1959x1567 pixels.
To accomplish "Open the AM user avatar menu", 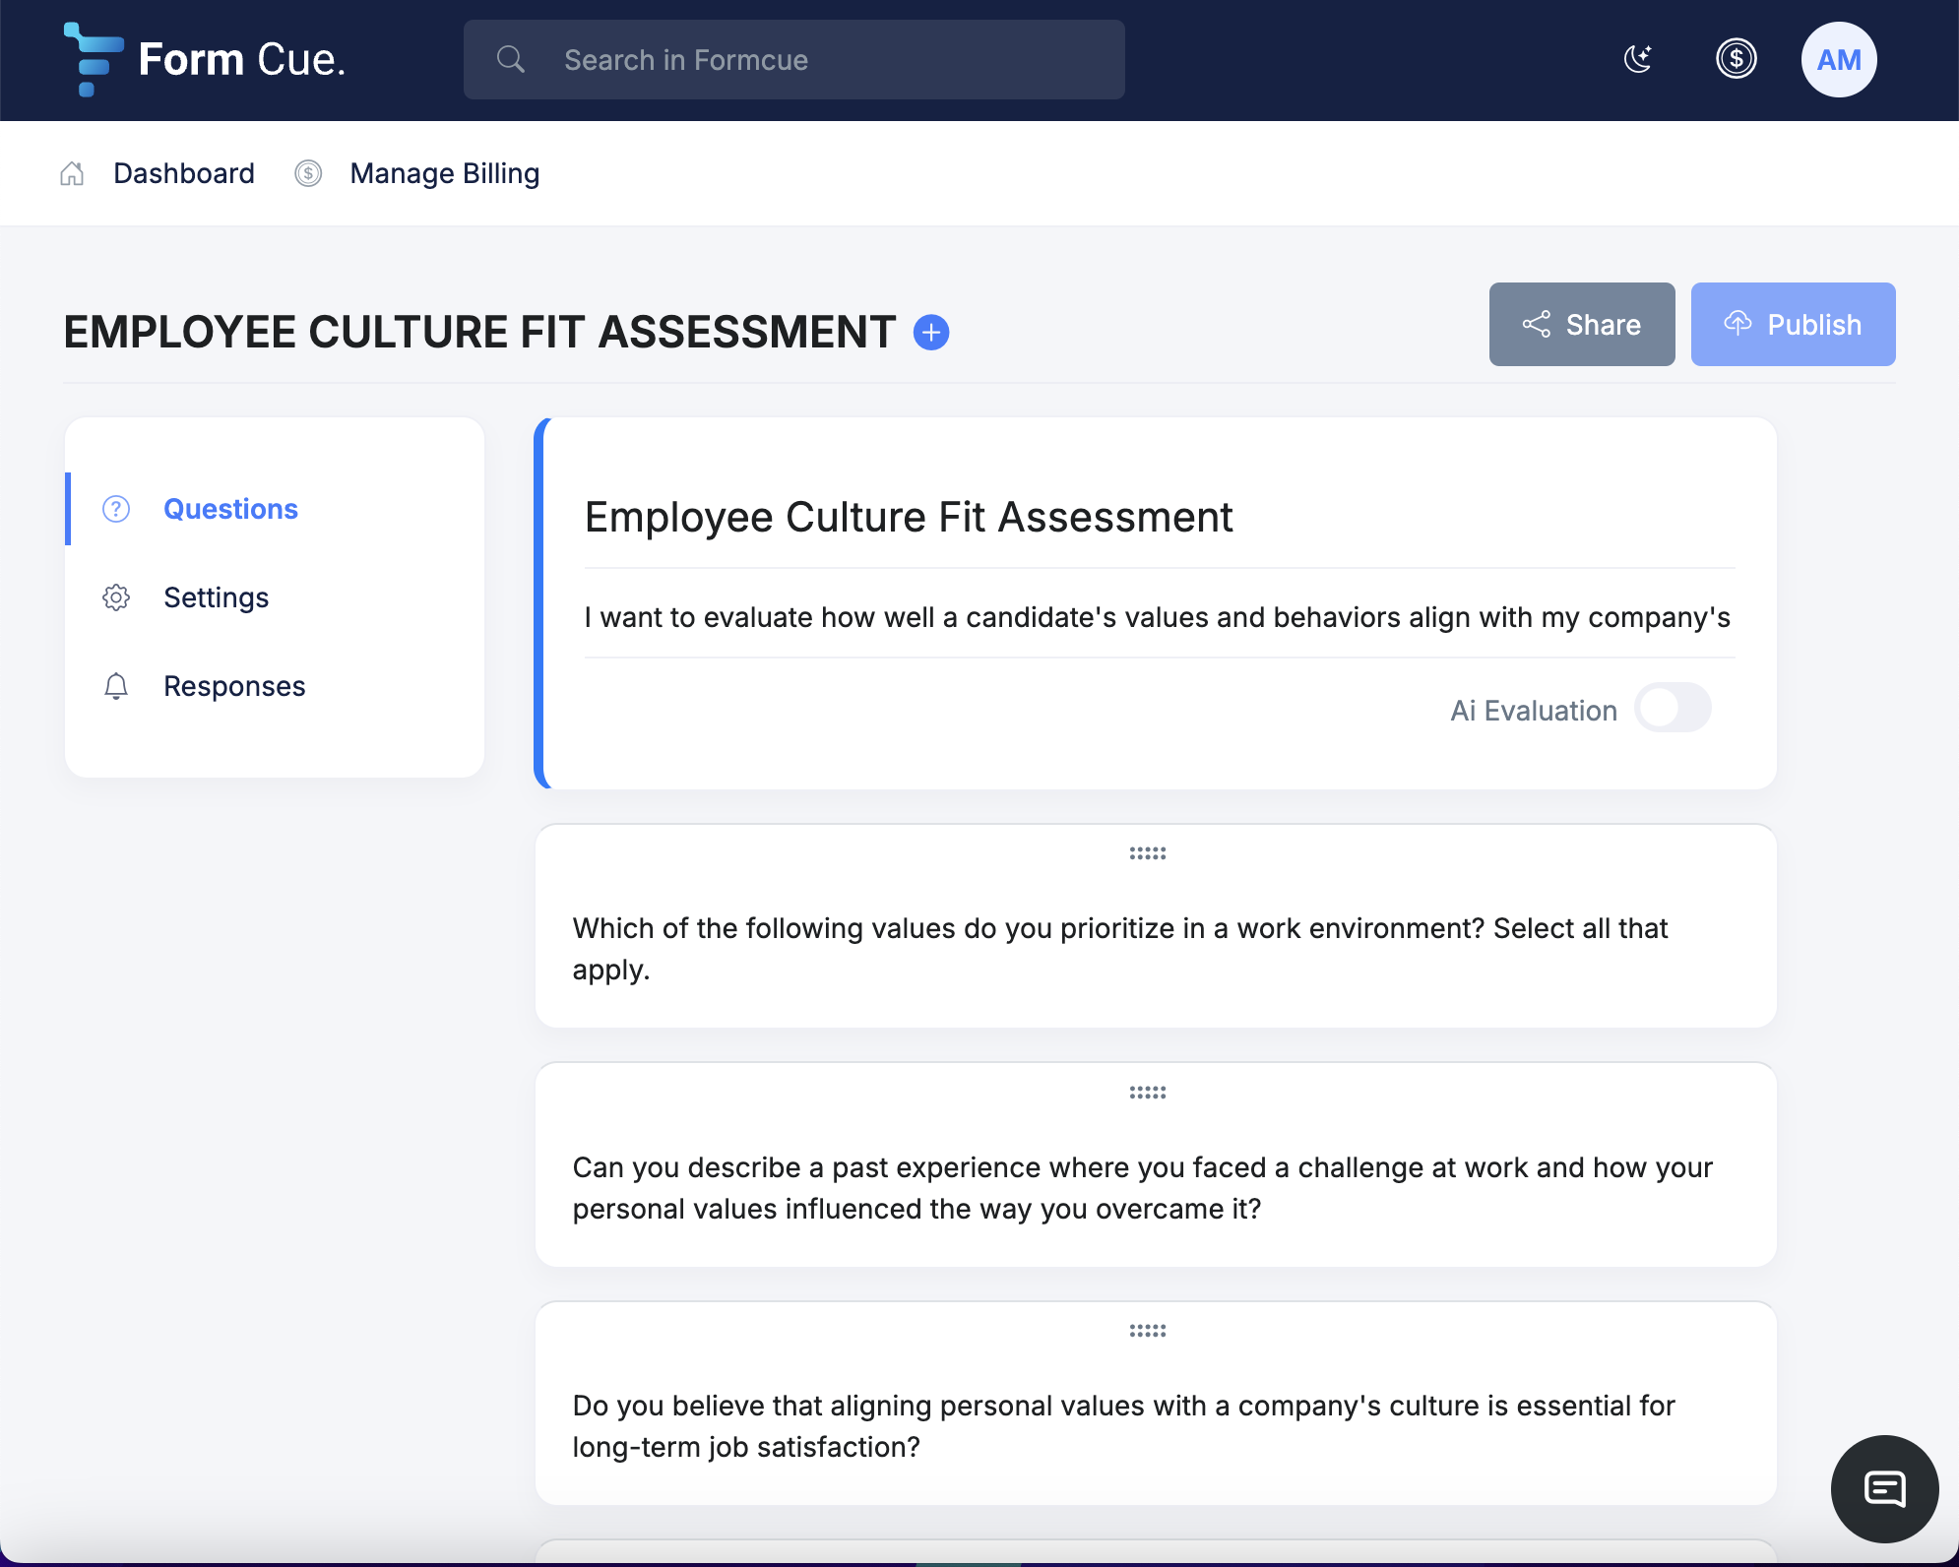I will [x=1838, y=60].
